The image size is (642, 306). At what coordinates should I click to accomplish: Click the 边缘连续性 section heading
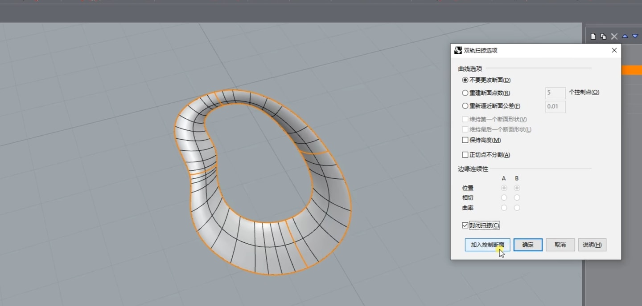(x=473, y=169)
